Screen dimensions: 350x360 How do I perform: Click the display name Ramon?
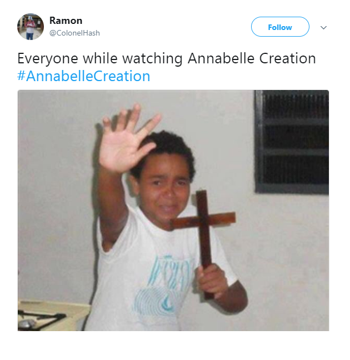(x=66, y=21)
